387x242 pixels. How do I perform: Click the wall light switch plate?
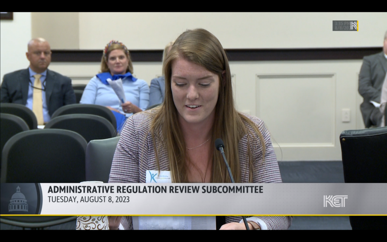pyautogui.click(x=346, y=115)
